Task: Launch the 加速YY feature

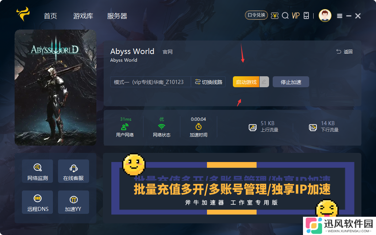Action: tap(73, 202)
